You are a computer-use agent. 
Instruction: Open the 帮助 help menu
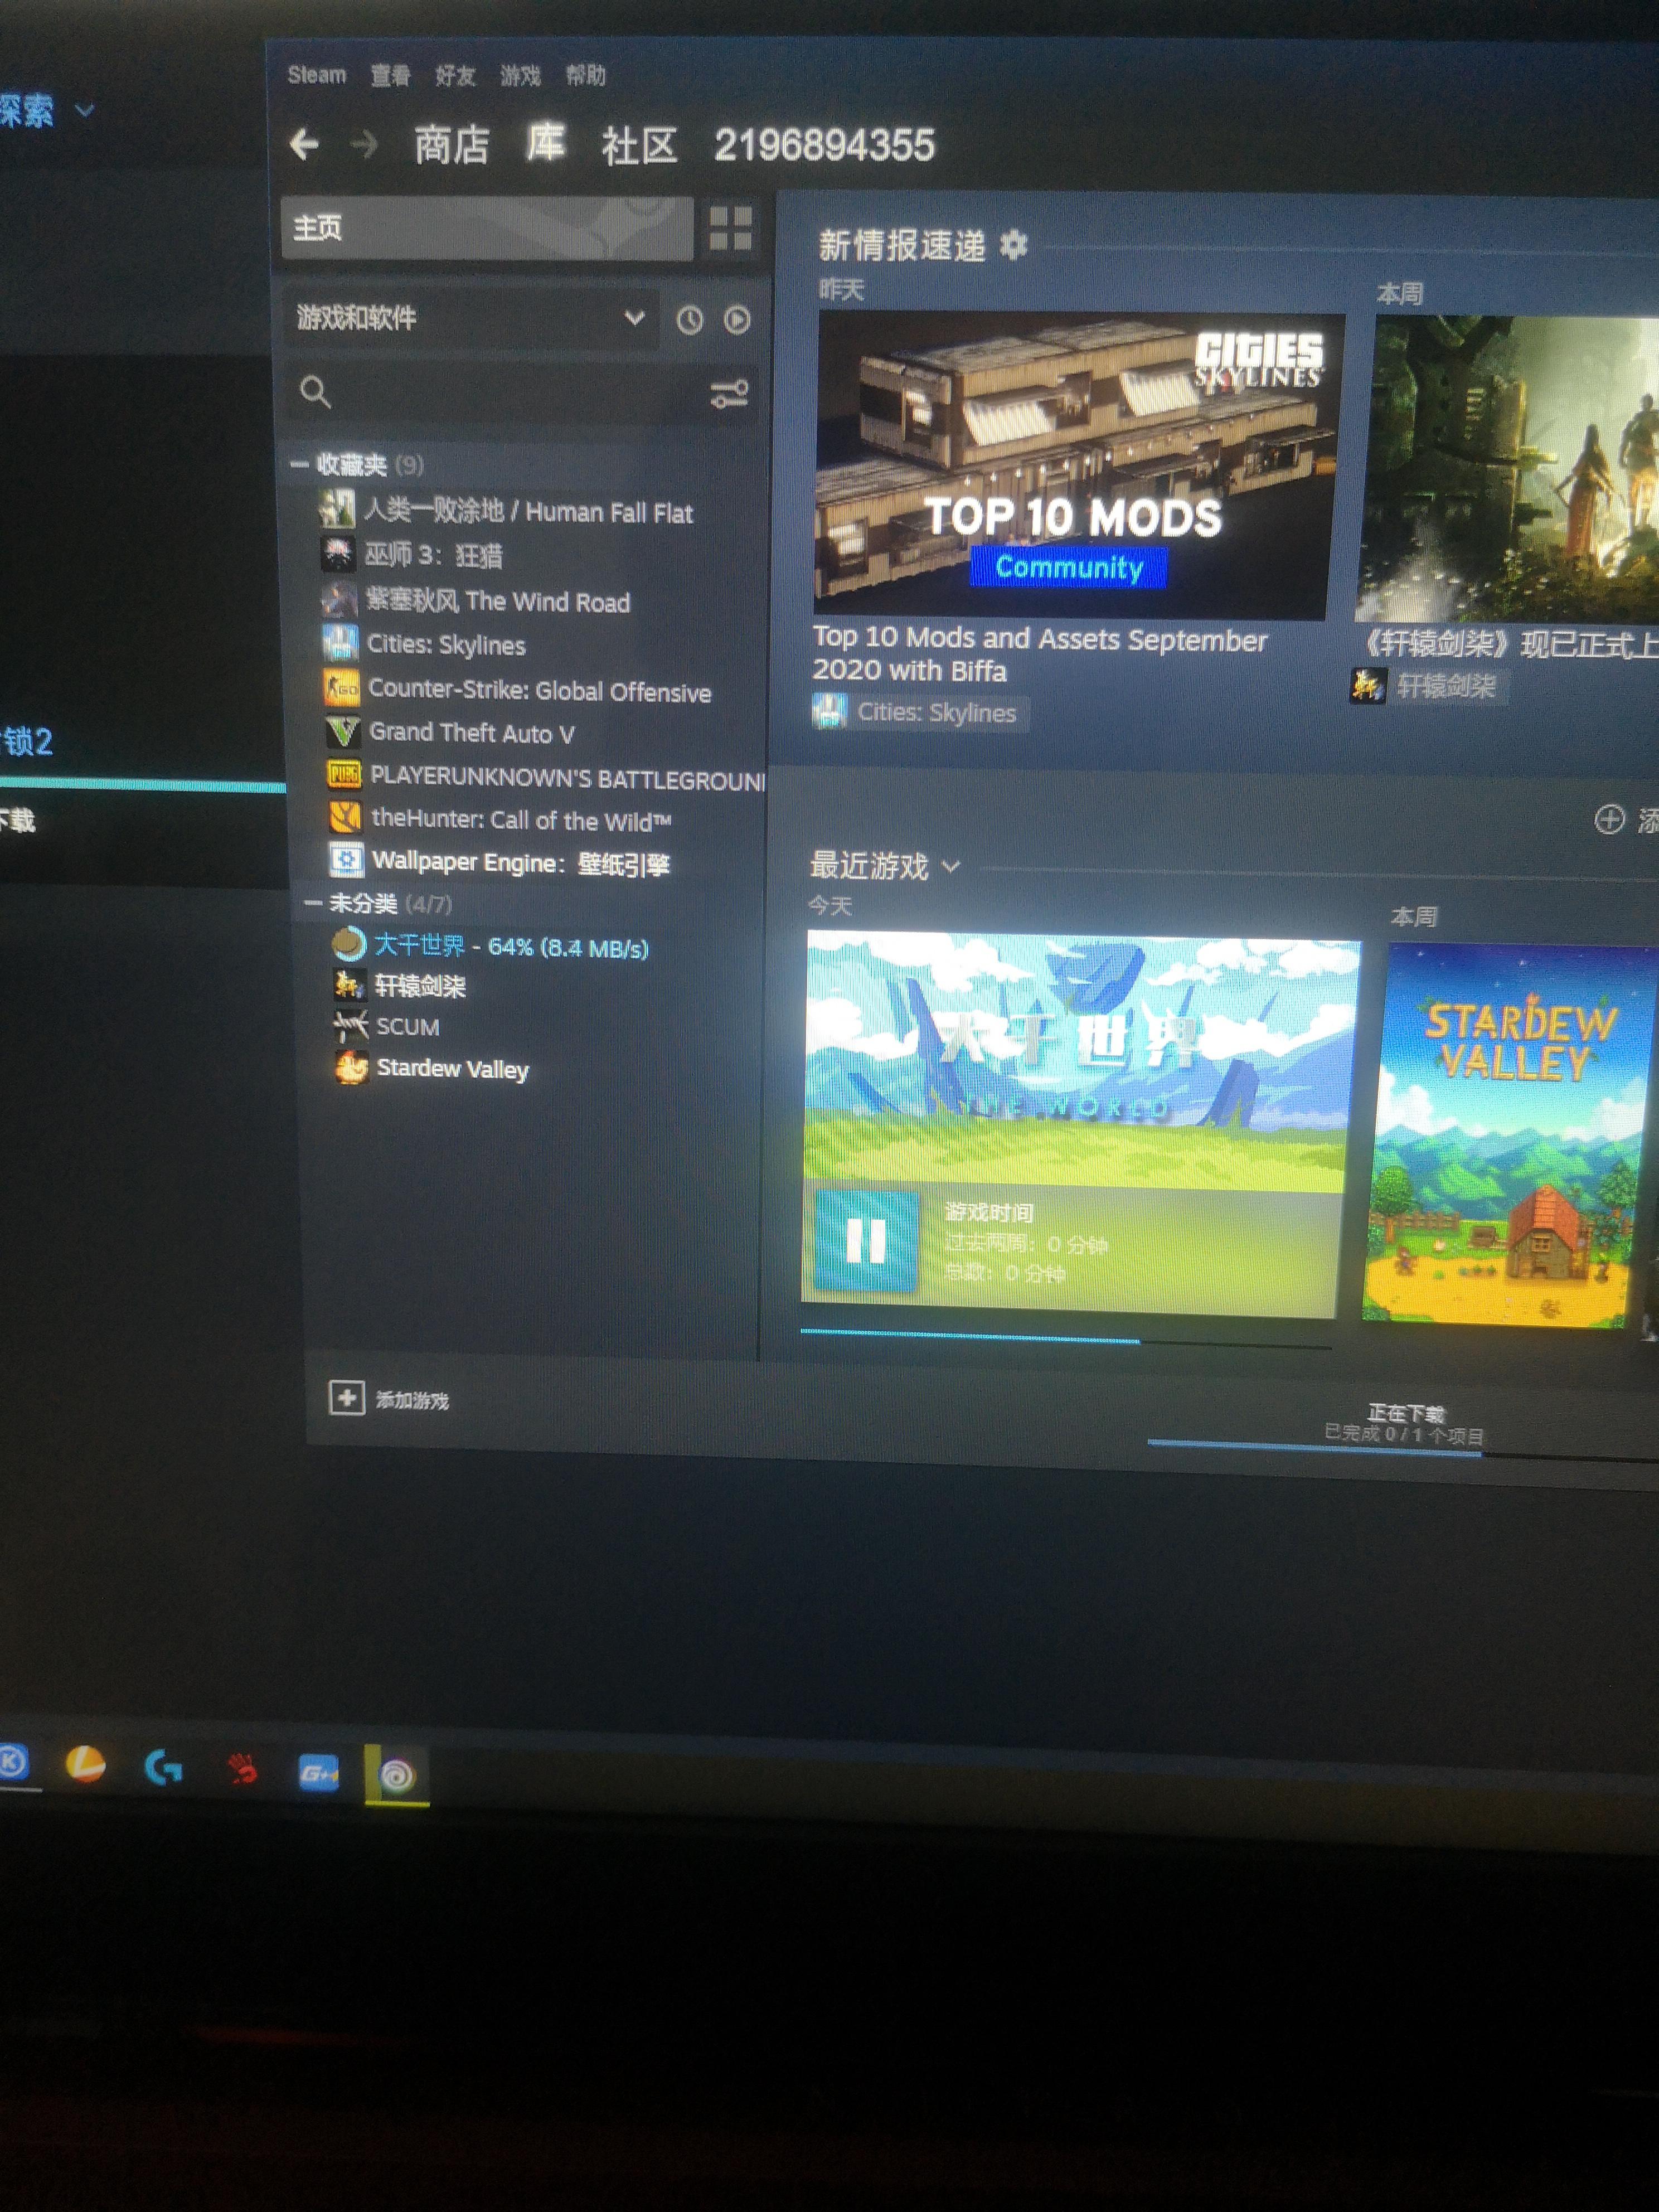(585, 76)
